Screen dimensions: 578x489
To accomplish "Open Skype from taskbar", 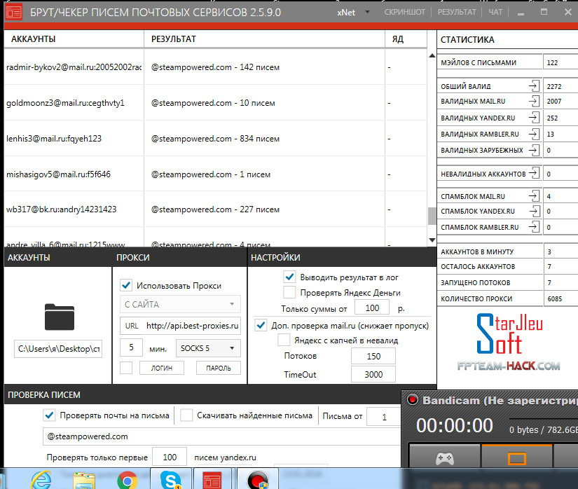I will point(171,480).
